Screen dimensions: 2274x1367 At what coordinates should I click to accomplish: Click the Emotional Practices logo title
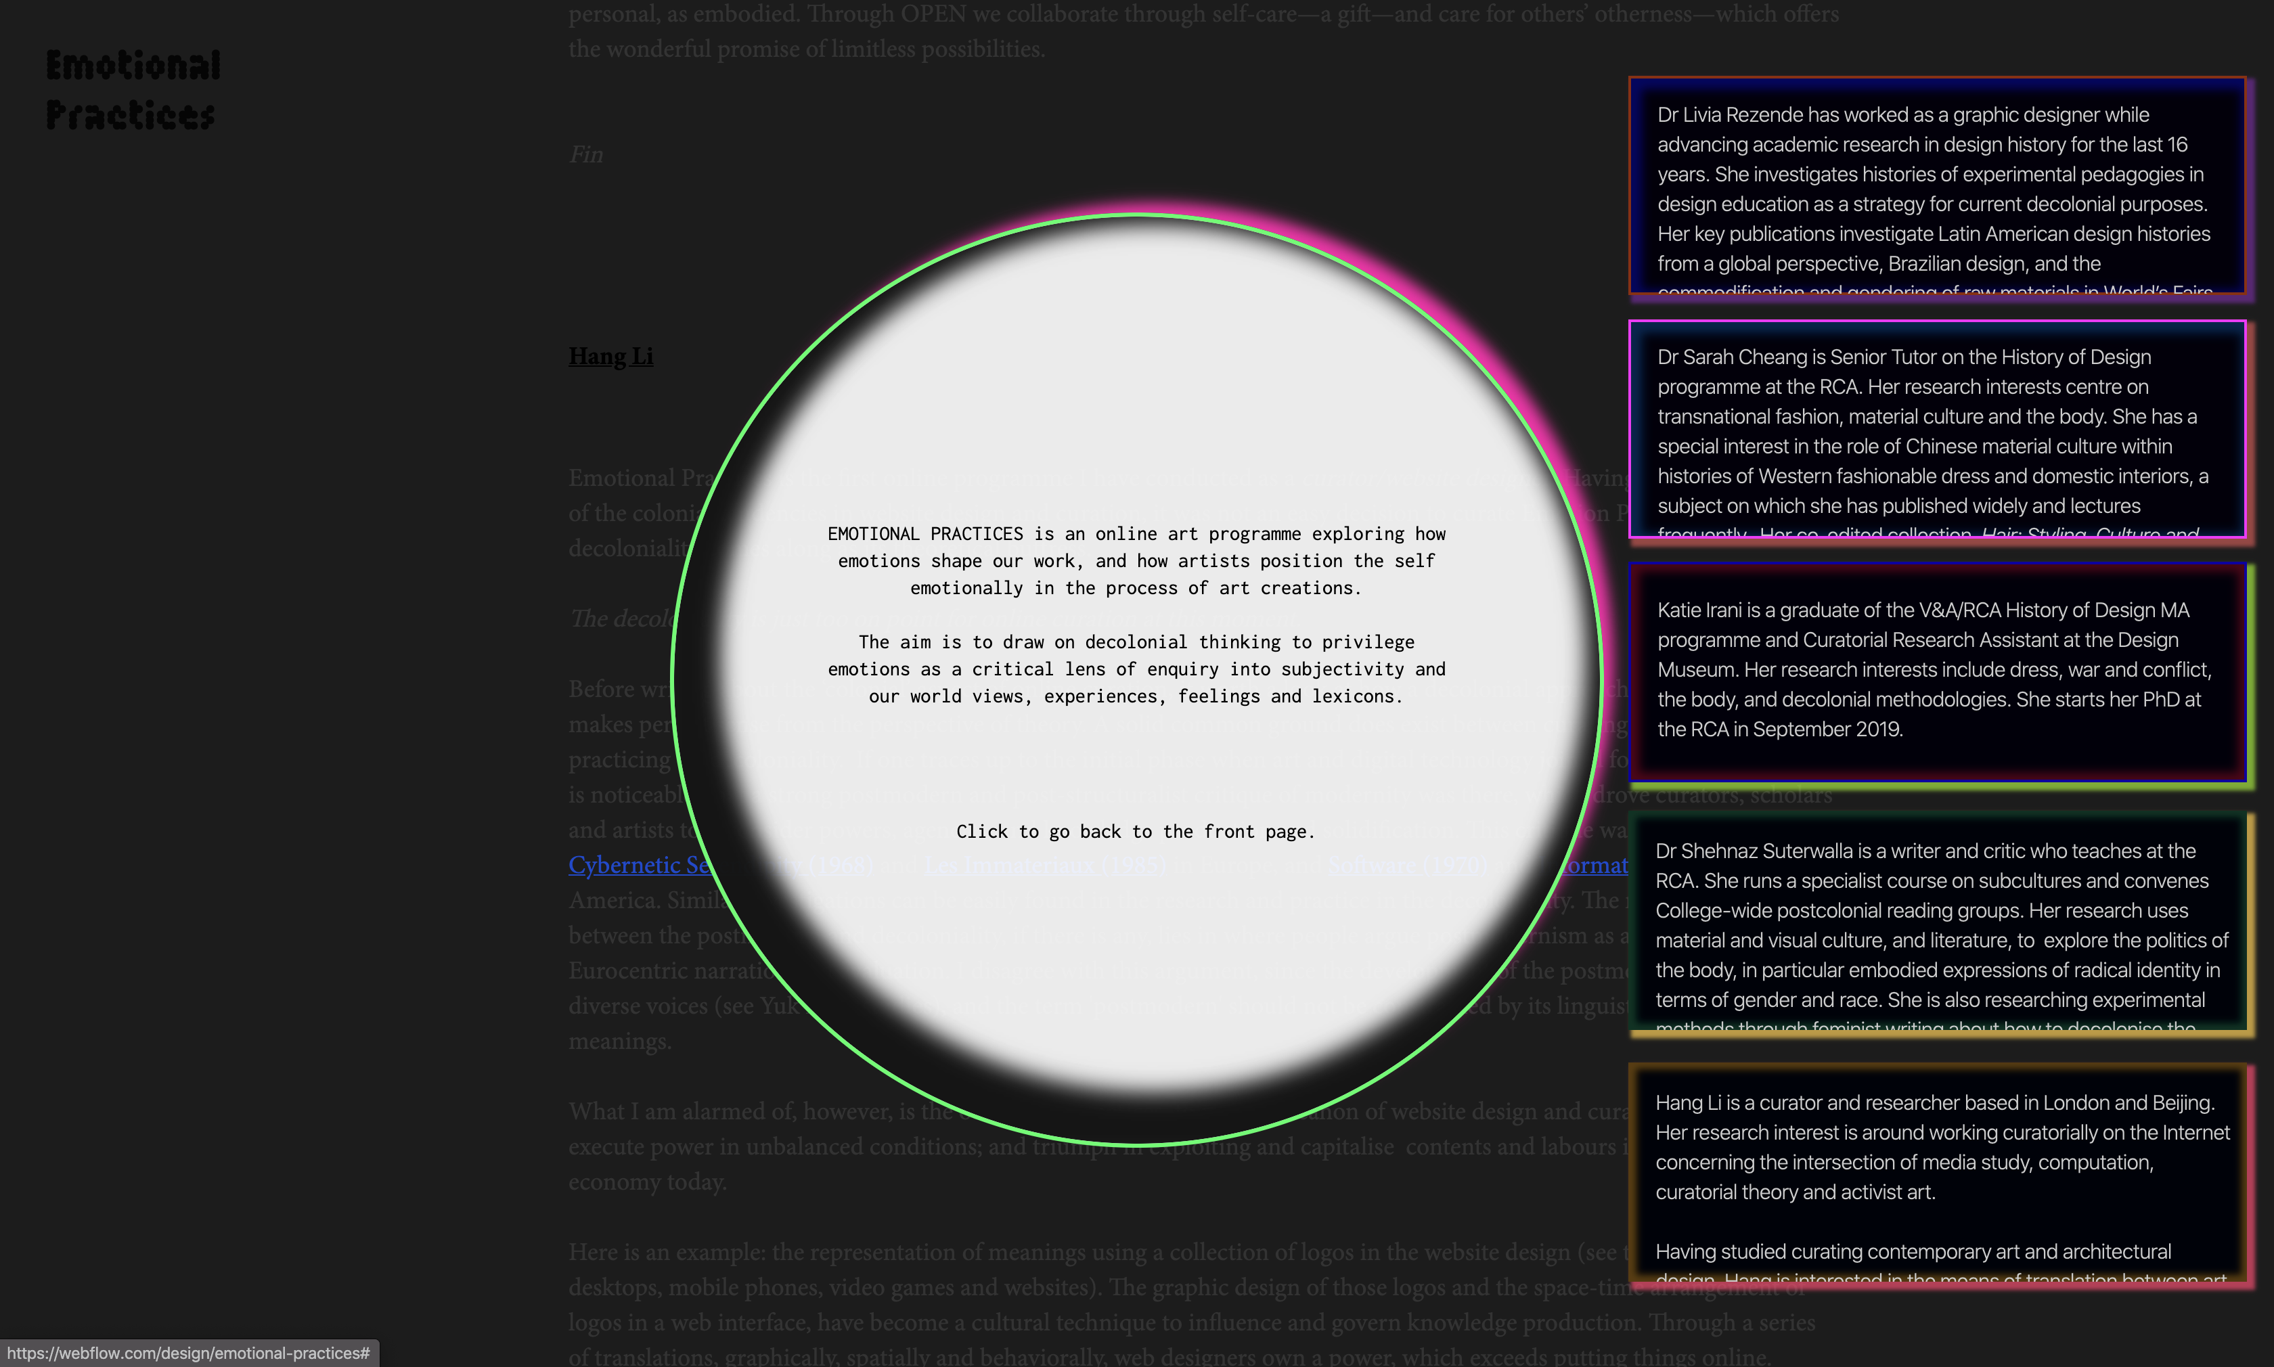(133, 90)
